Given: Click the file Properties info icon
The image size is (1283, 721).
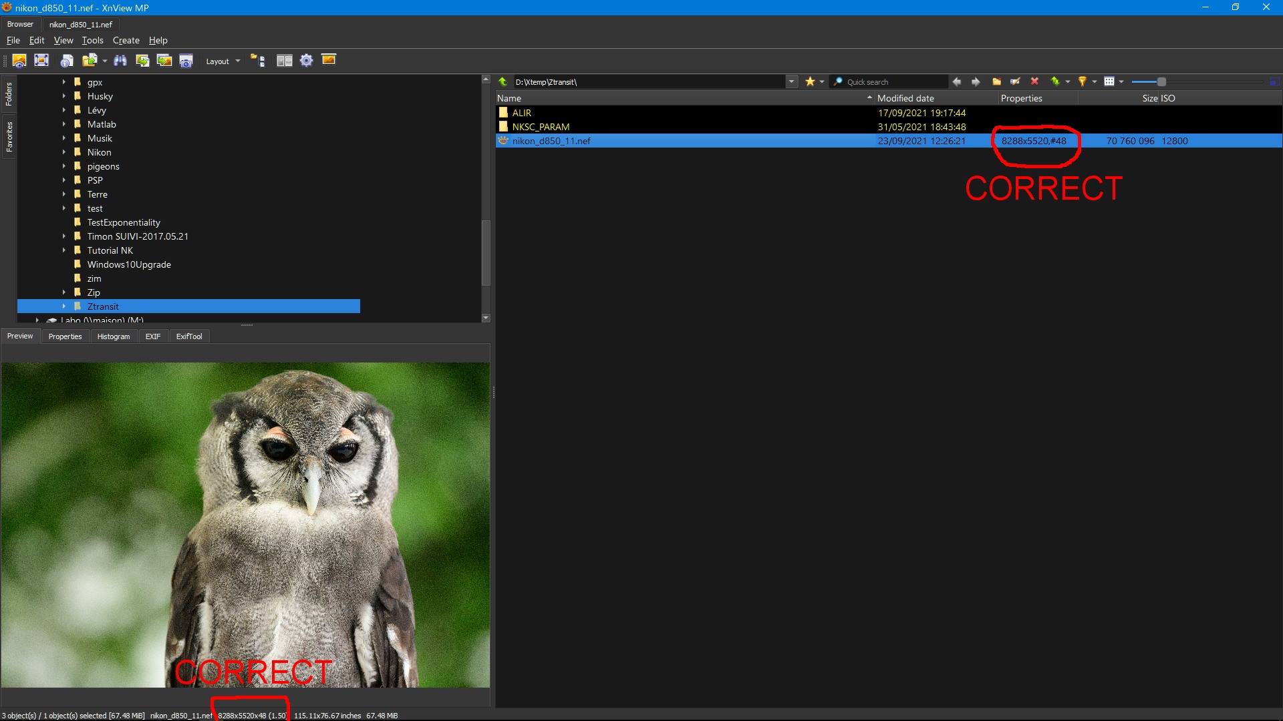Looking at the screenshot, I should pos(67,61).
